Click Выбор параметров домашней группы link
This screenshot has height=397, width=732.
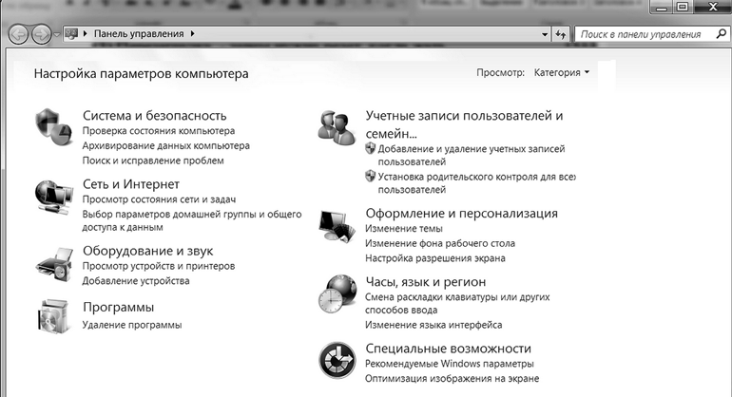coord(192,220)
